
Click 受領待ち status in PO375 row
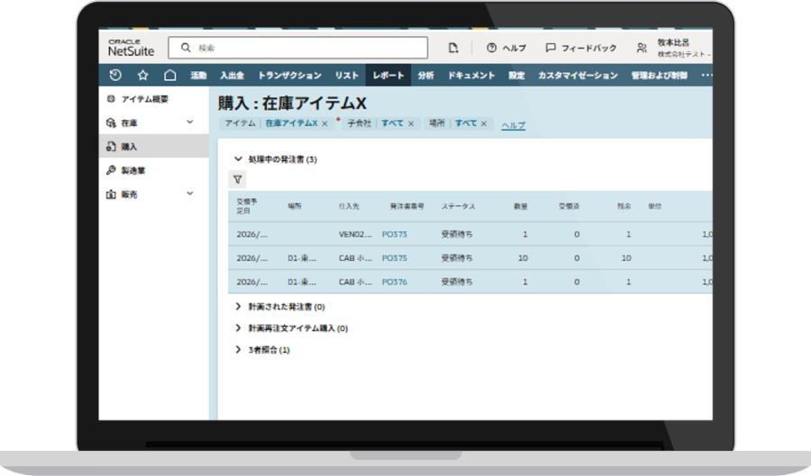coord(457,258)
